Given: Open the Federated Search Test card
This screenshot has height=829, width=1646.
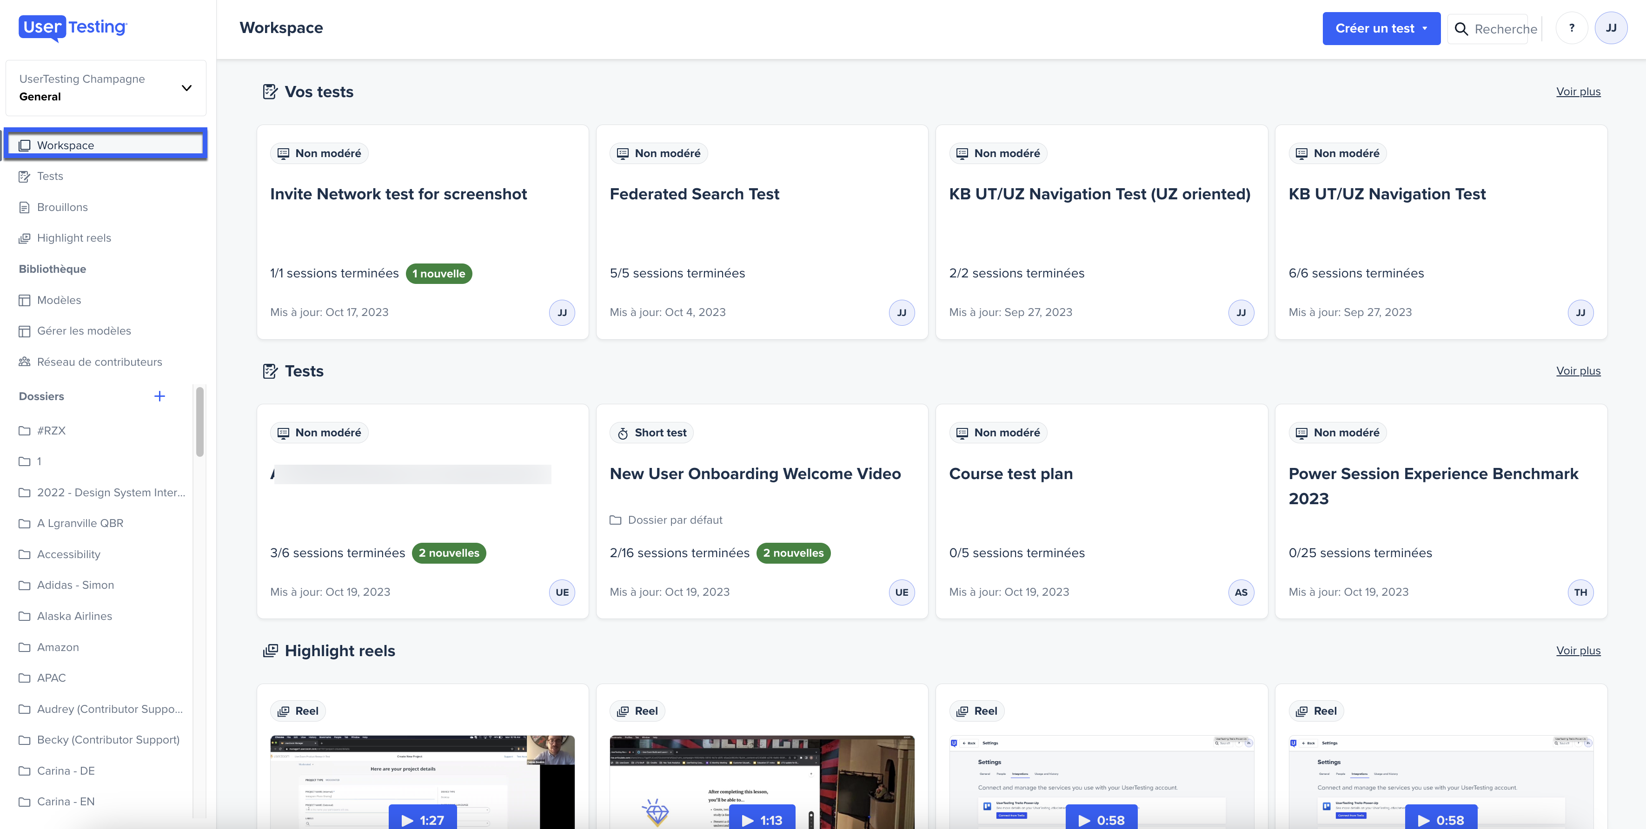Looking at the screenshot, I should (x=695, y=193).
